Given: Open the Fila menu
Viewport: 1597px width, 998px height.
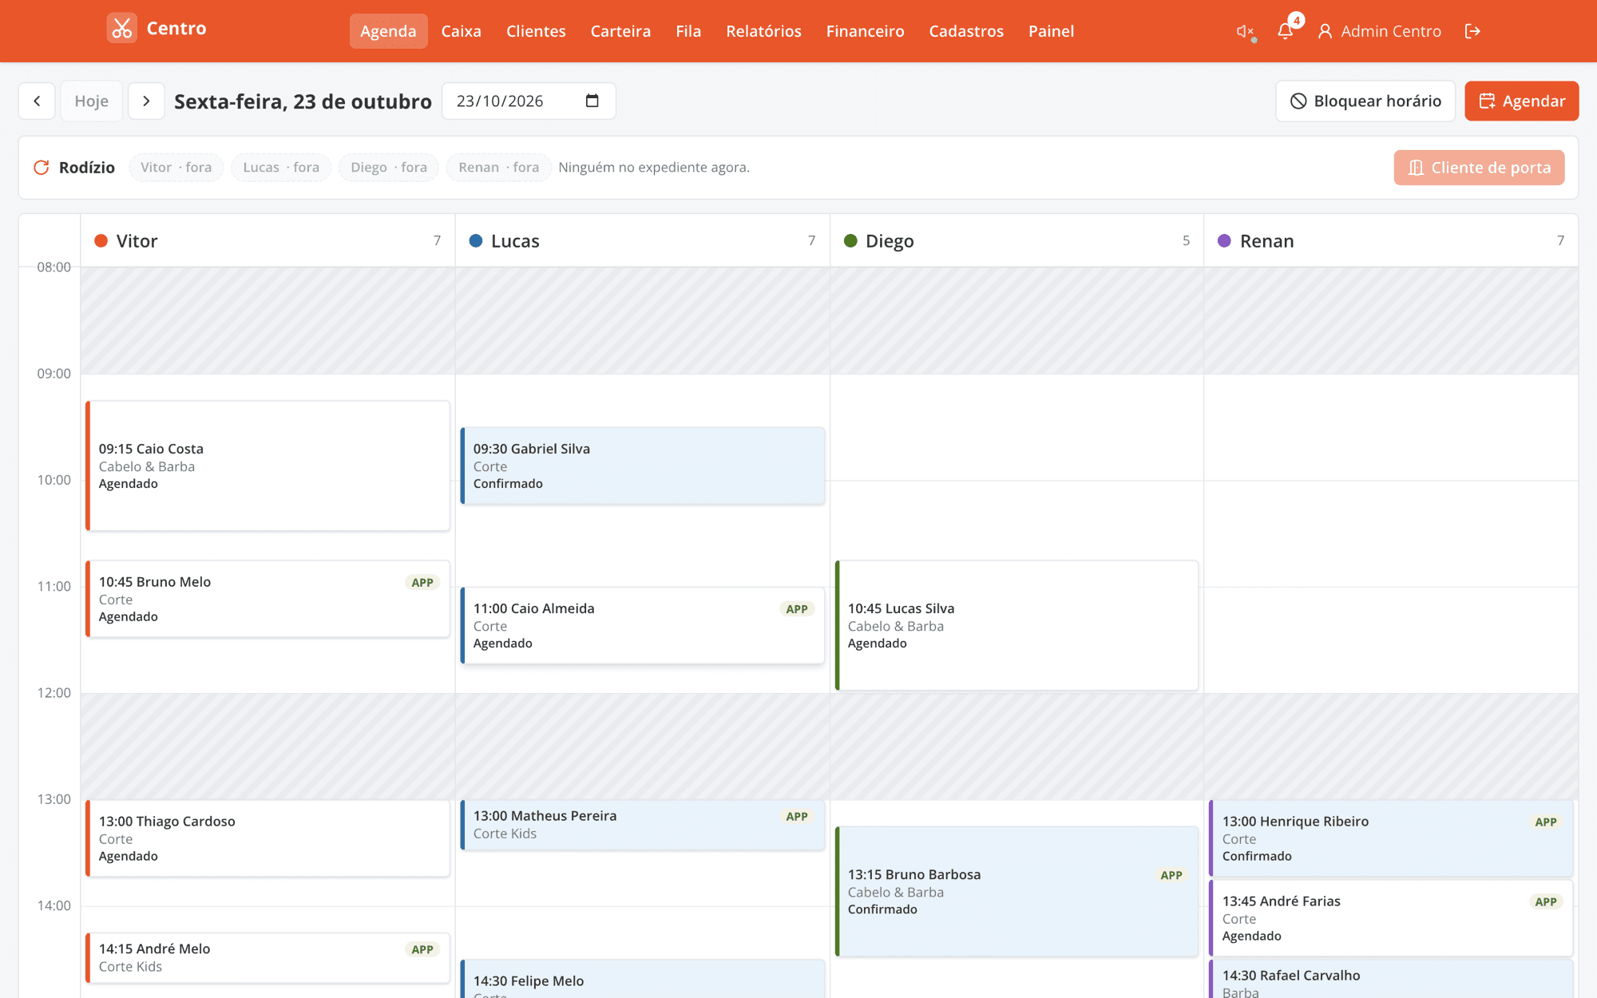Looking at the screenshot, I should [x=688, y=31].
